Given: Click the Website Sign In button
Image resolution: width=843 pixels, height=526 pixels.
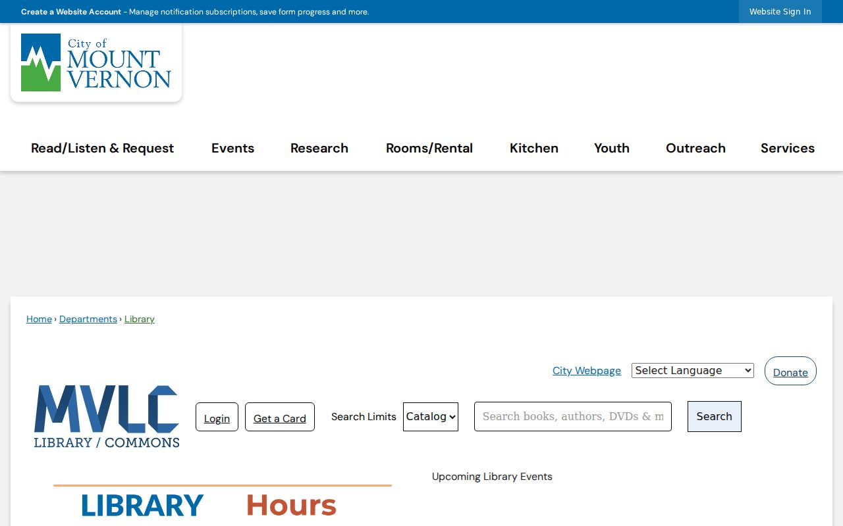Looking at the screenshot, I should [x=780, y=12].
